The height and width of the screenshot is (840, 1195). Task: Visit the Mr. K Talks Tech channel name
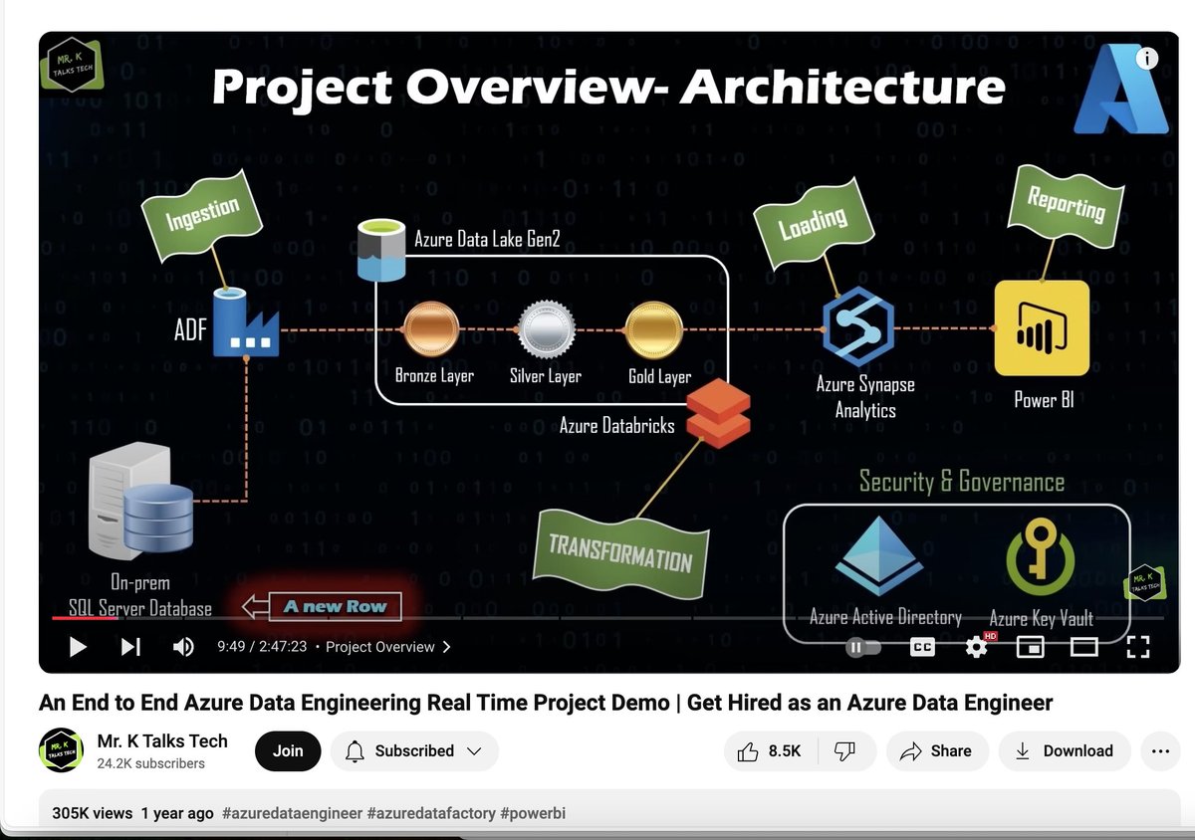162,741
